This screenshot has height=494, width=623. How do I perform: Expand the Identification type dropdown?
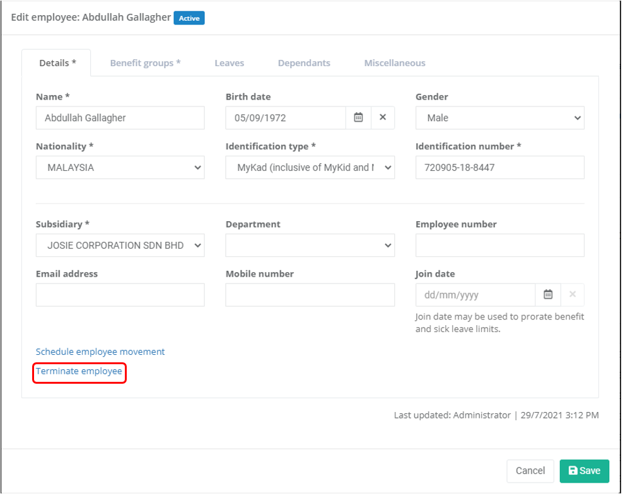point(310,168)
